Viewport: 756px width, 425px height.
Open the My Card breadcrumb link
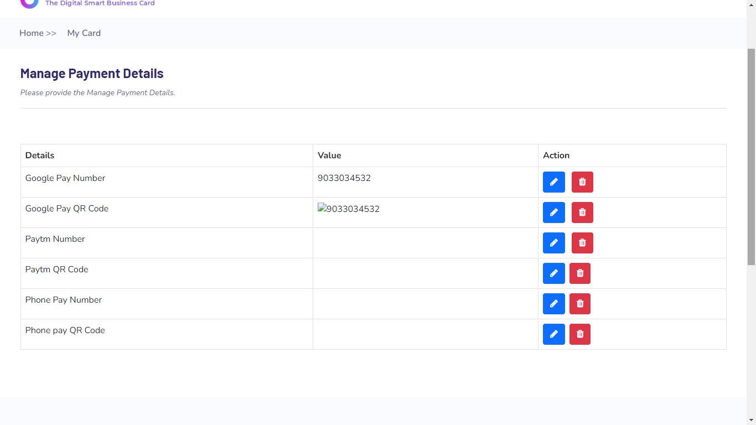pos(84,33)
